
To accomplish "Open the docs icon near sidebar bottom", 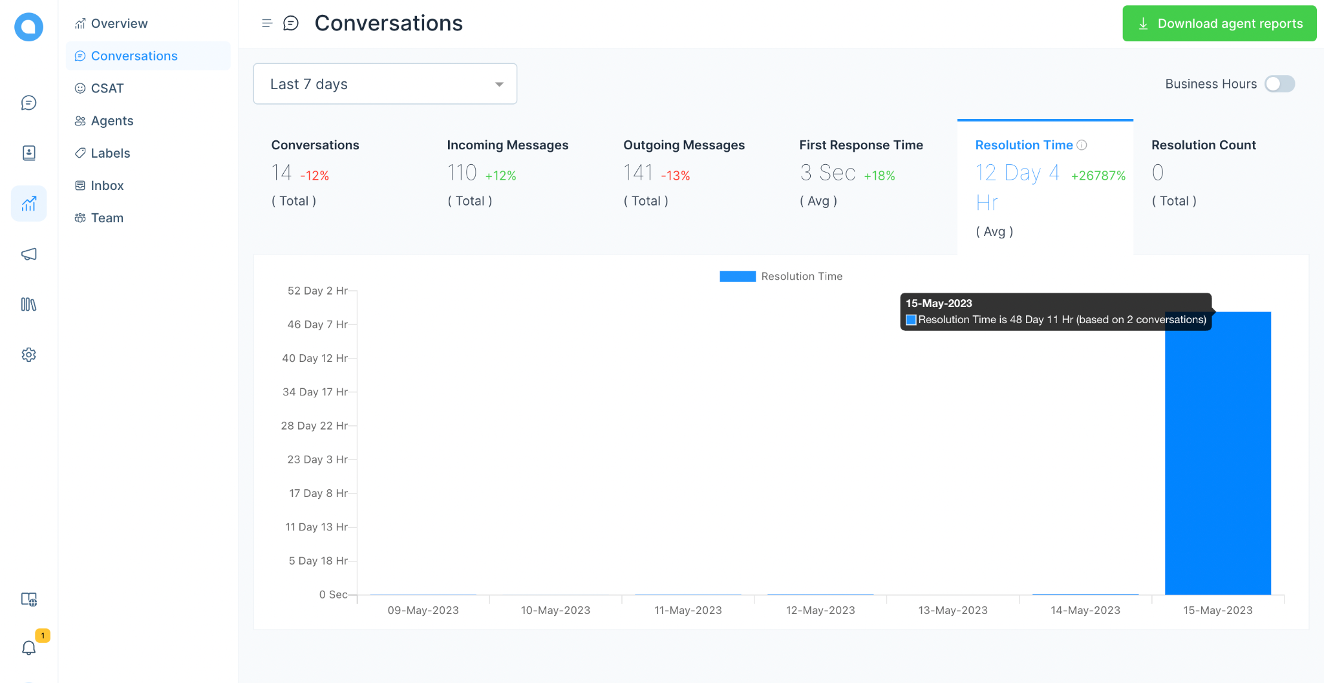I will coord(28,599).
